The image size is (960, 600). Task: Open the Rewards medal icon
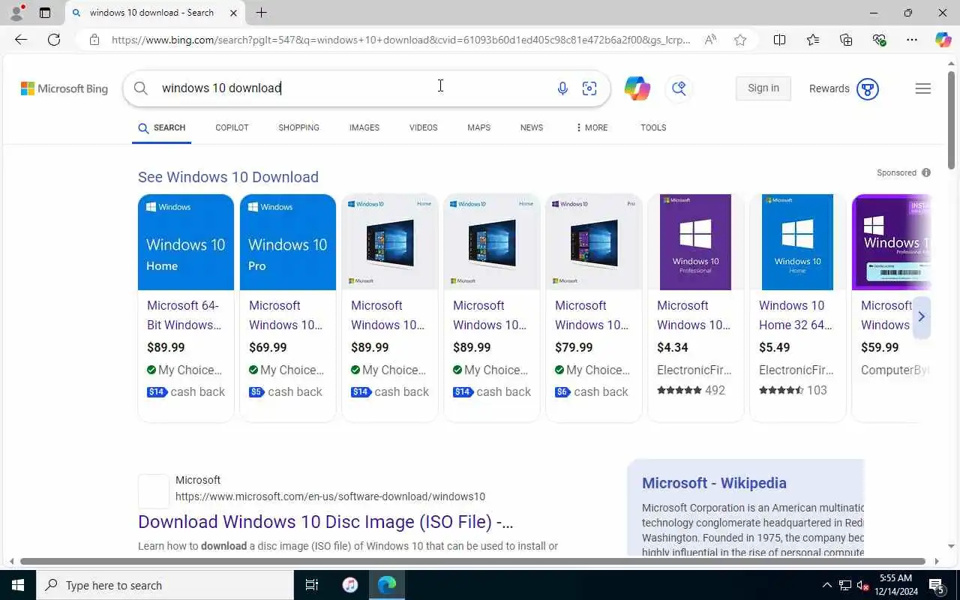pyautogui.click(x=867, y=88)
